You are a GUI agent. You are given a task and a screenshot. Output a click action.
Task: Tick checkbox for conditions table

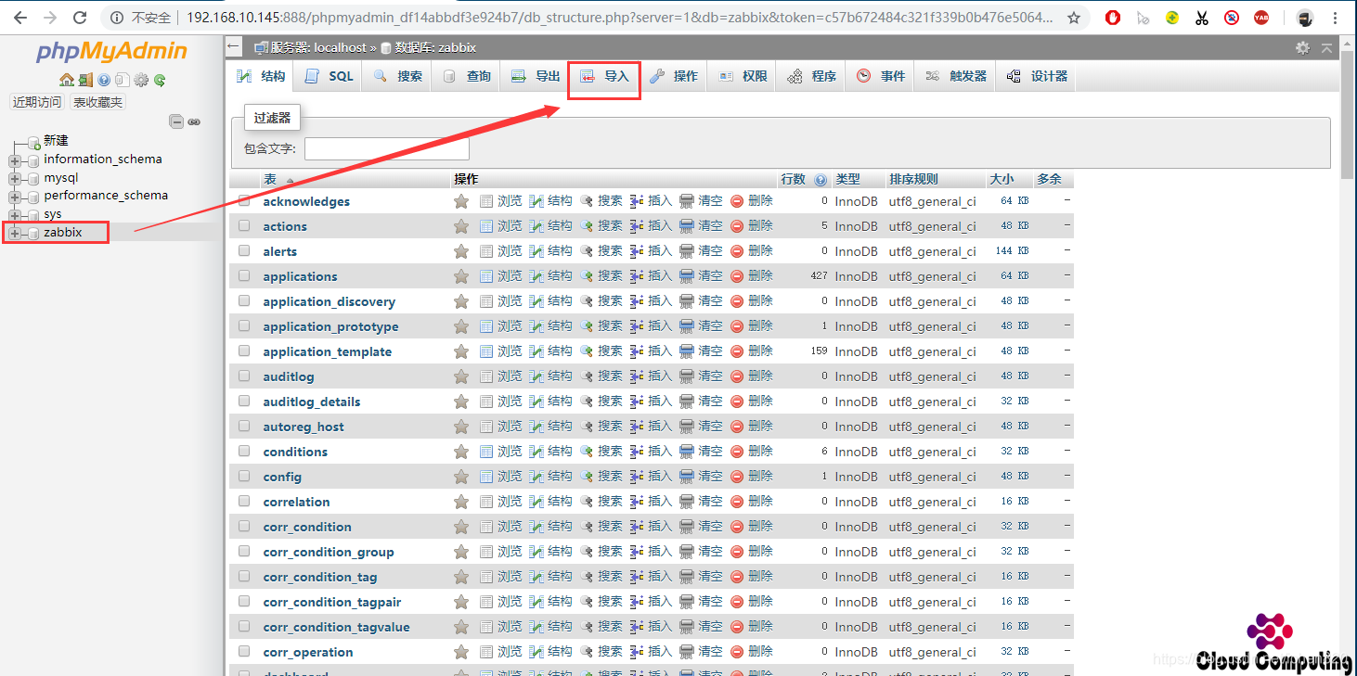click(x=244, y=451)
